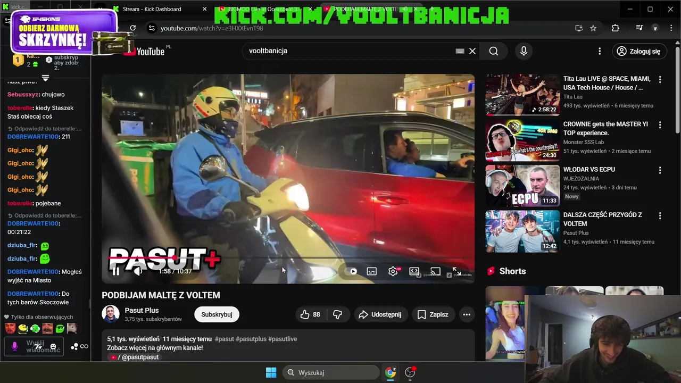Open options for the CROWNIE video
Image resolution: width=681 pixels, height=383 pixels.
click(660, 125)
